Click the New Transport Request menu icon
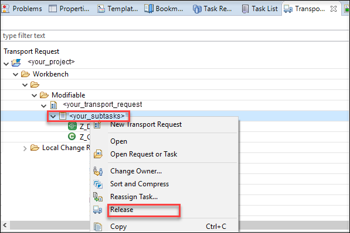The width and height of the screenshot is (350, 233). 97,124
